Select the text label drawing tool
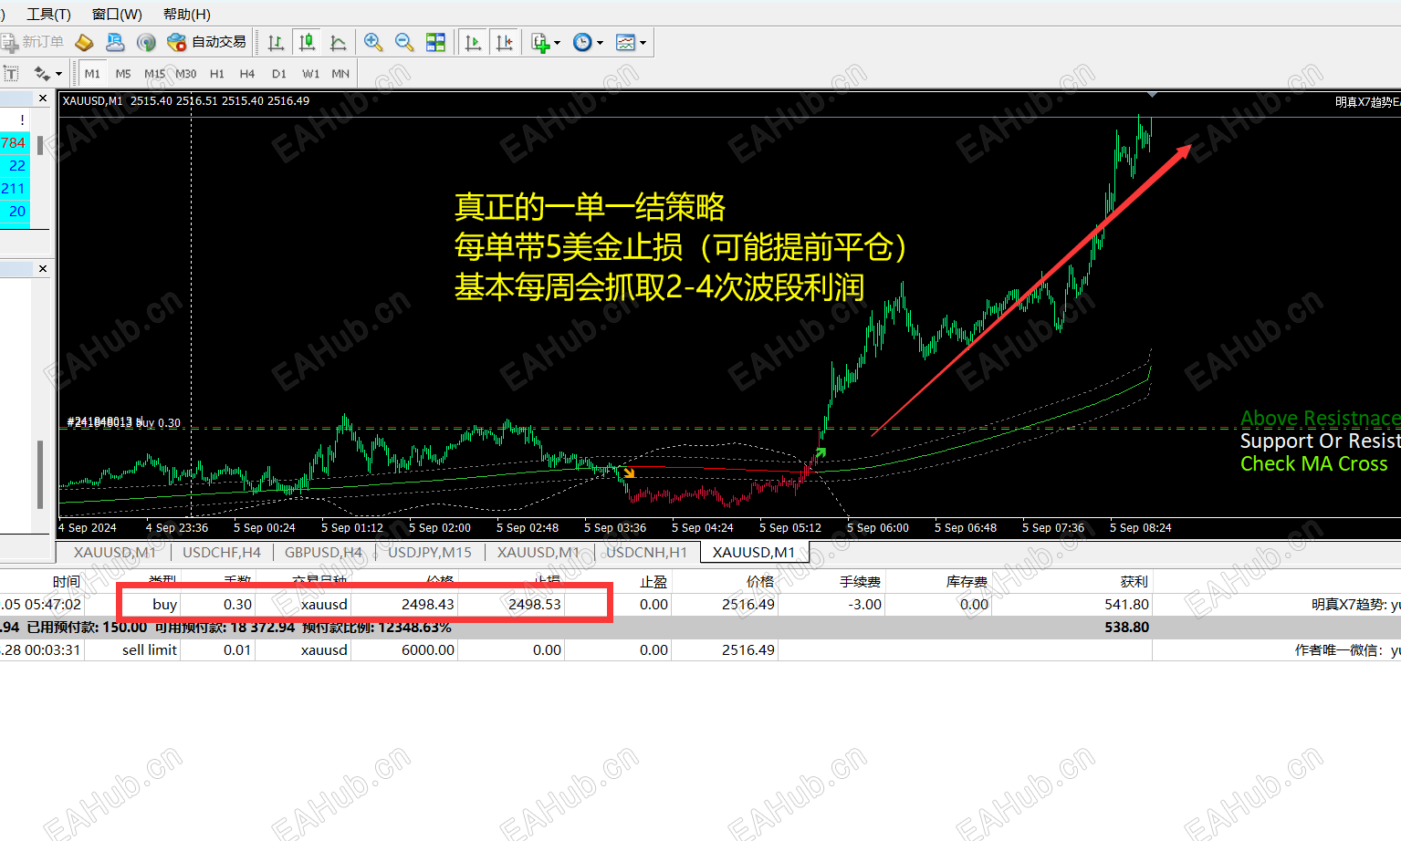1401x841 pixels. (x=11, y=74)
